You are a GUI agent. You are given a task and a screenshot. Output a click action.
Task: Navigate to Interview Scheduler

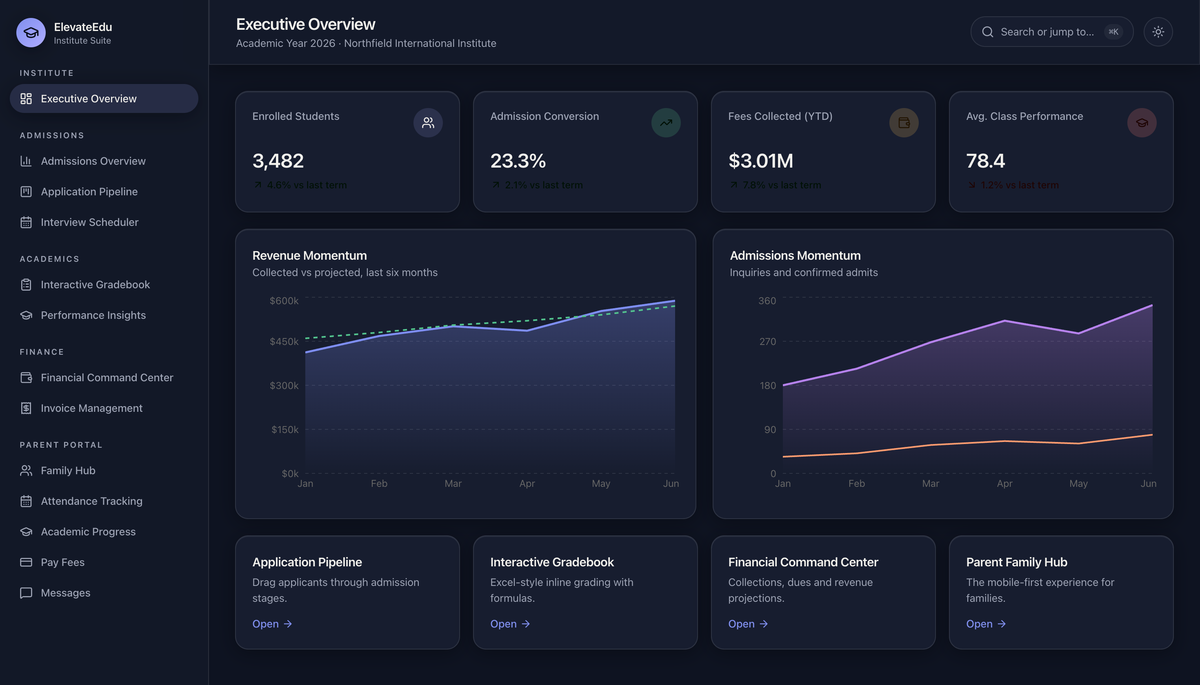click(104, 222)
